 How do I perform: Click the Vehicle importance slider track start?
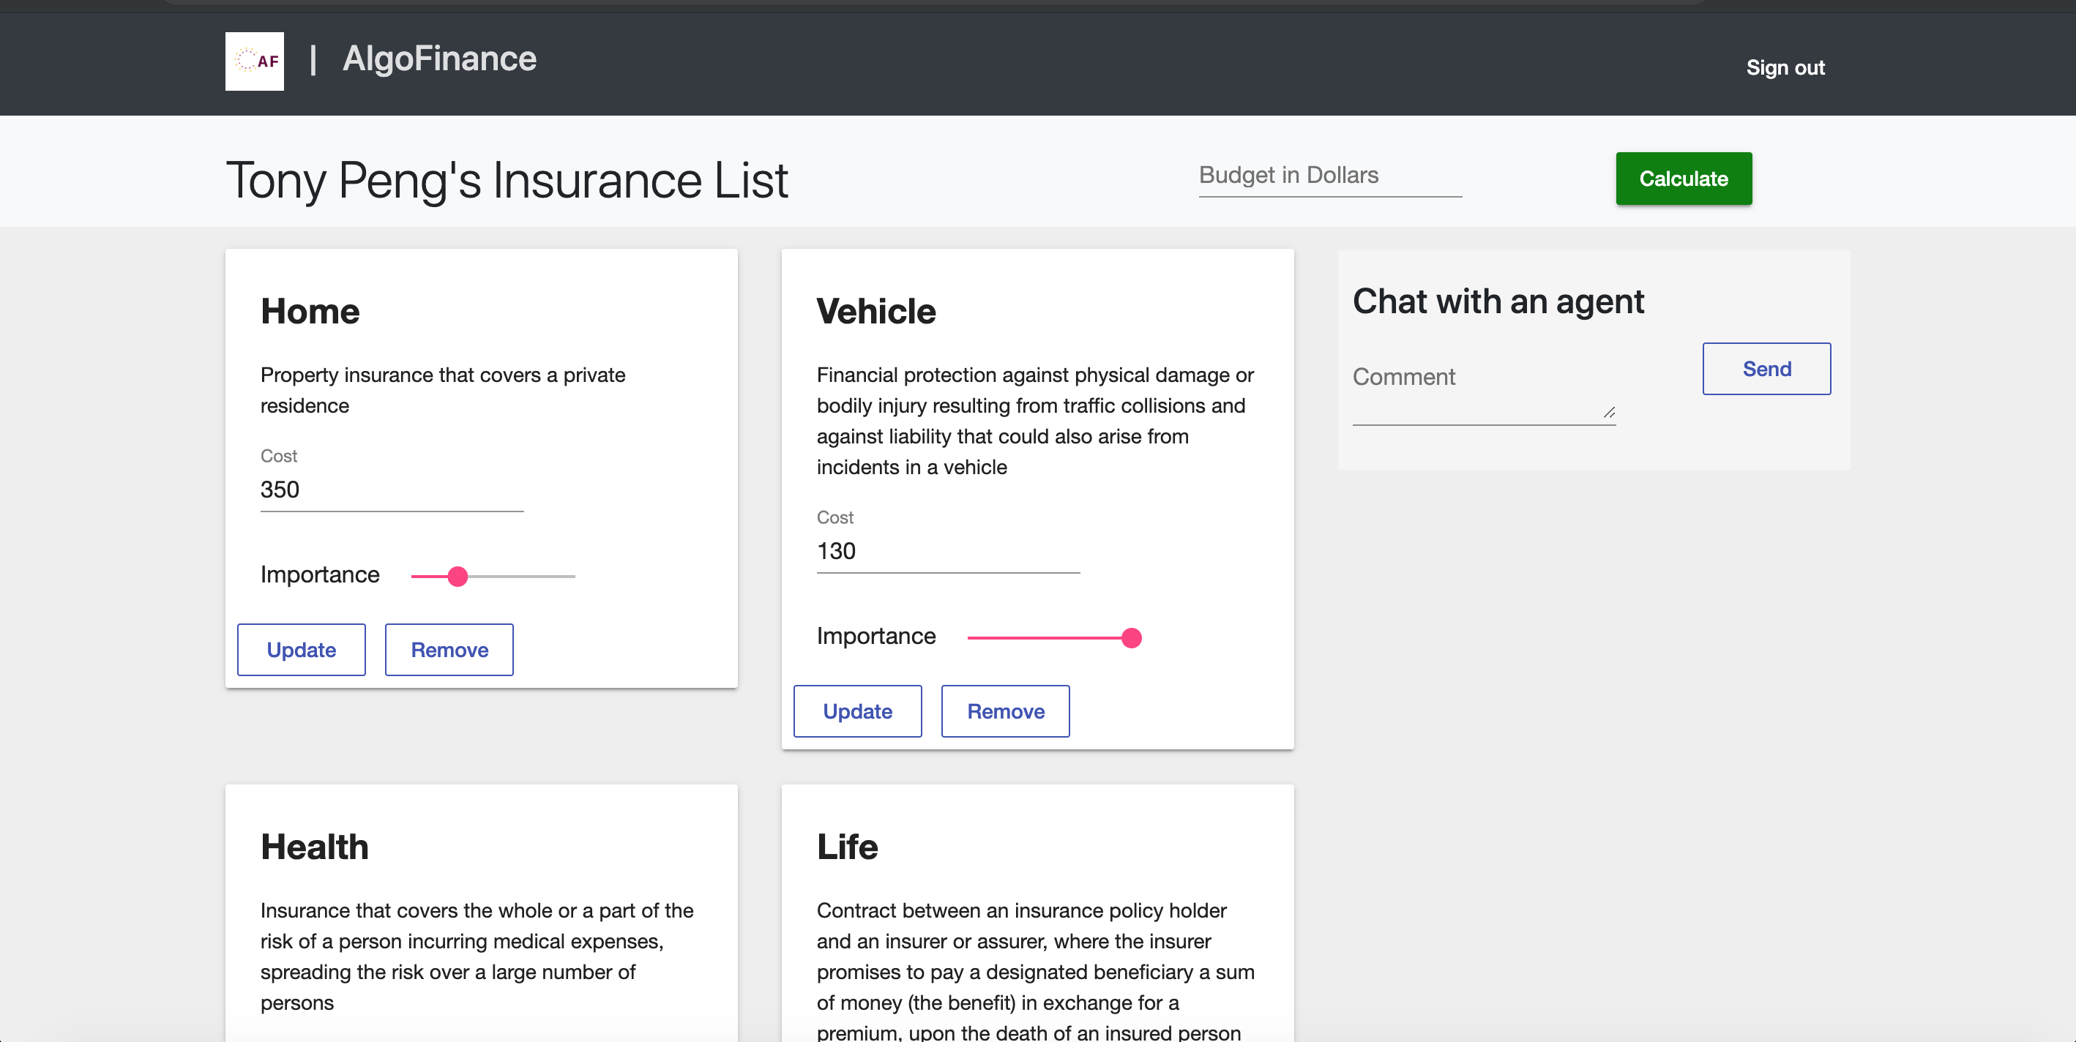971,638
